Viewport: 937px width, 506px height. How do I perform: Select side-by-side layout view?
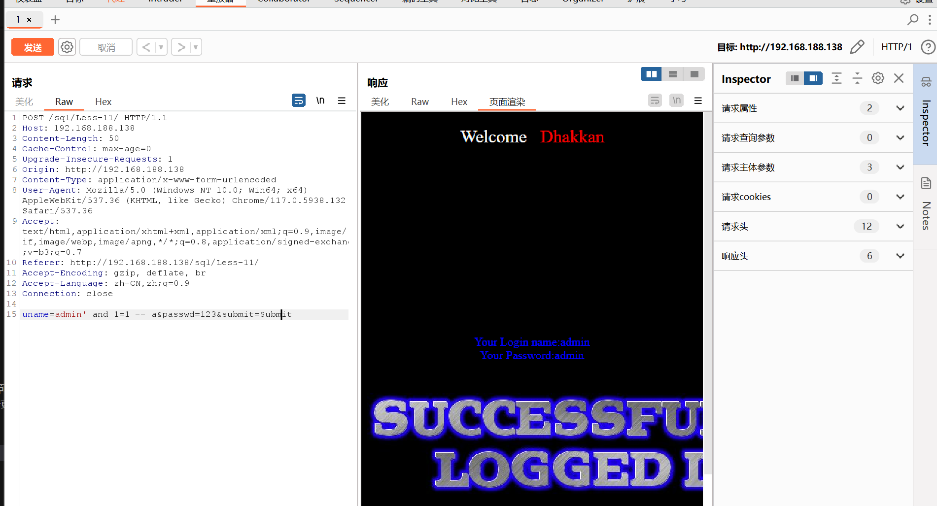[651, 74]
